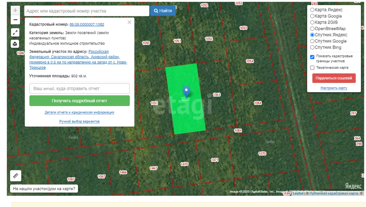Close the parcel info popup
Viewport: 366px width, 207px height.
(x=129, y=22)
